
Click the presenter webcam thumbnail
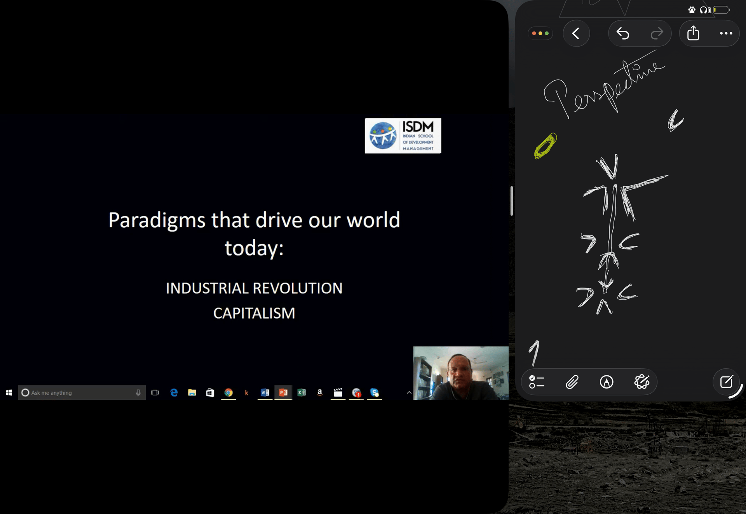coord(461,373)
